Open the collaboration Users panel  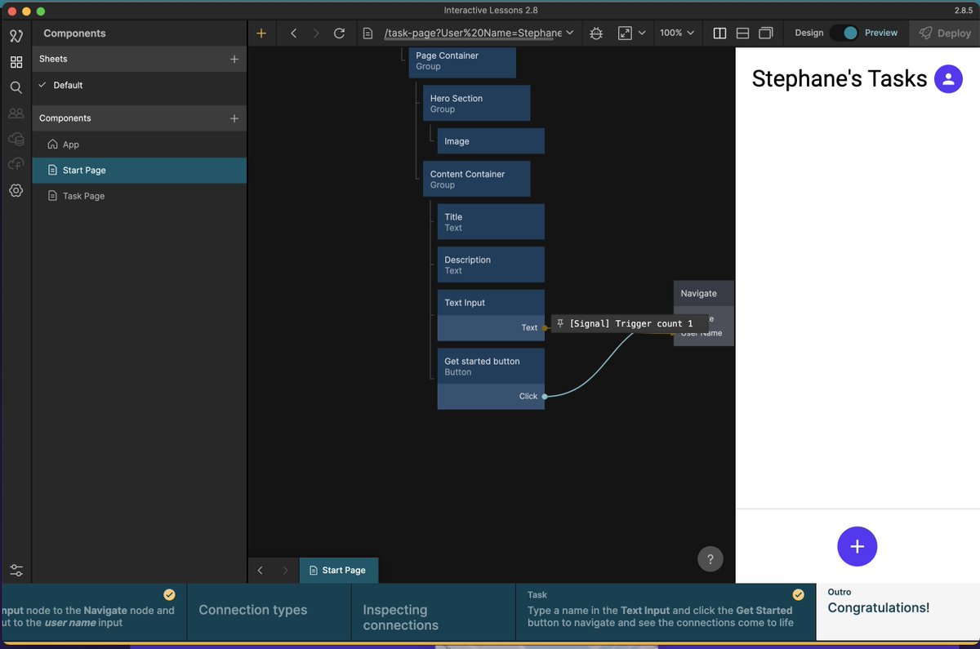[16, 113]
